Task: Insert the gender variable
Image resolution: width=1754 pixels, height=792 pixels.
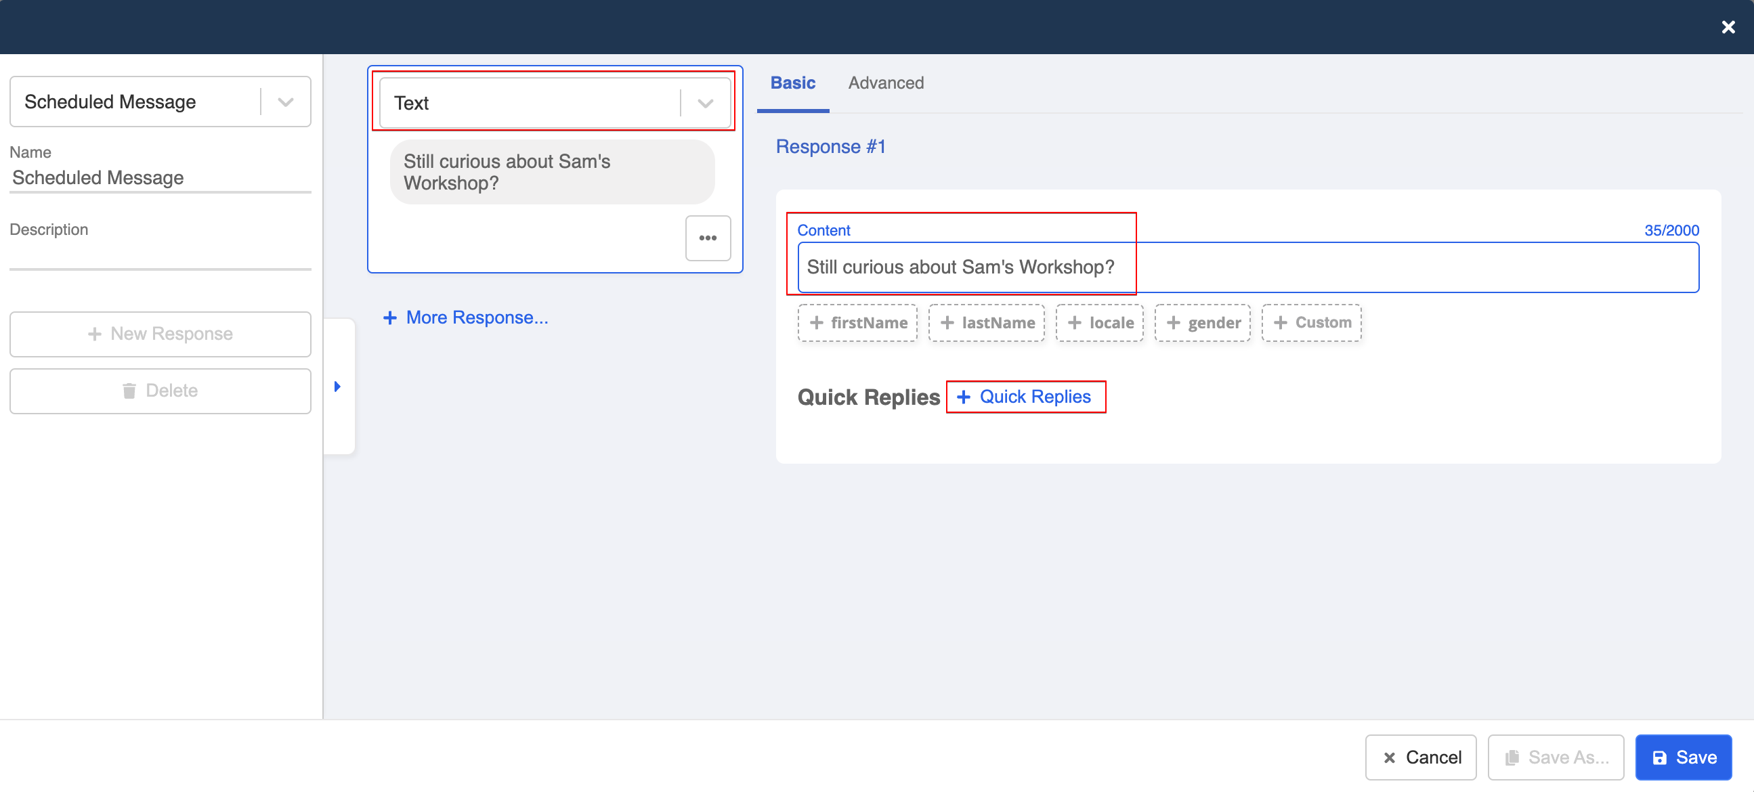Action: tap(1203, 322)
